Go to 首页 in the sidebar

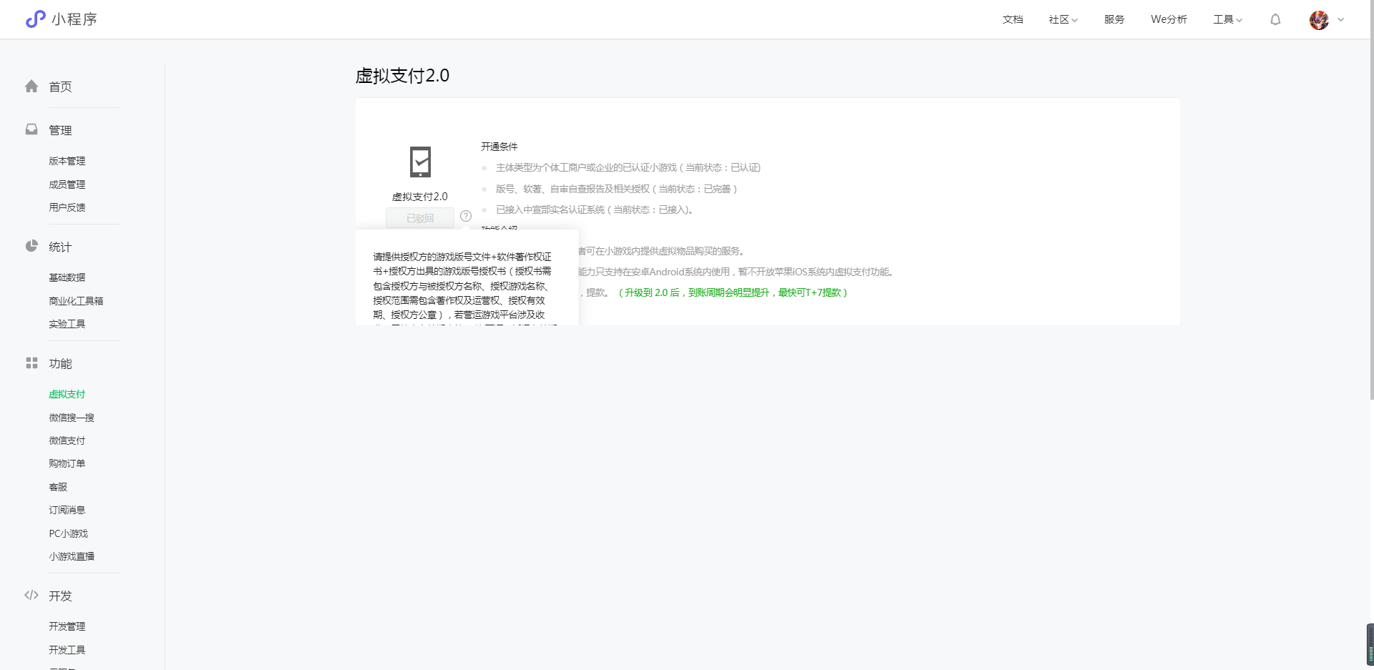click(60, 87)
